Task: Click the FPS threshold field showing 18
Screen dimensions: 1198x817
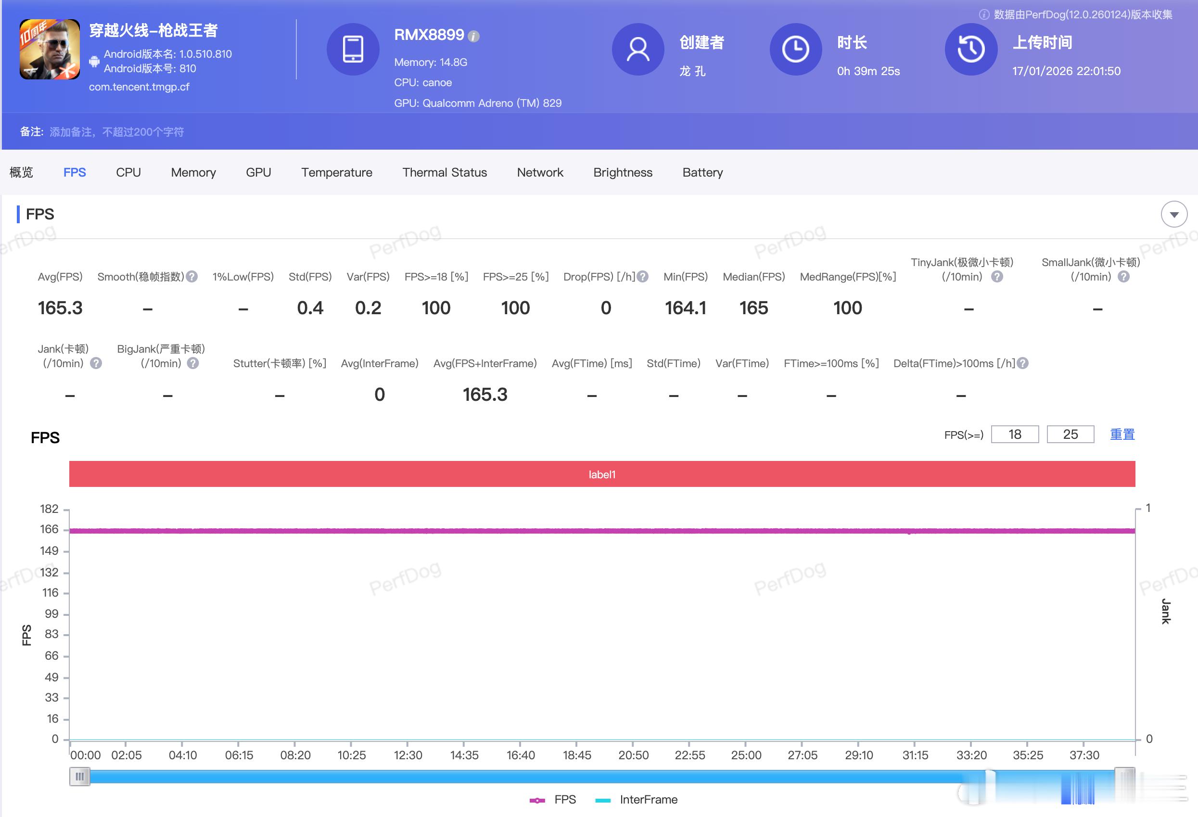Action: [x=1015, y=434]
